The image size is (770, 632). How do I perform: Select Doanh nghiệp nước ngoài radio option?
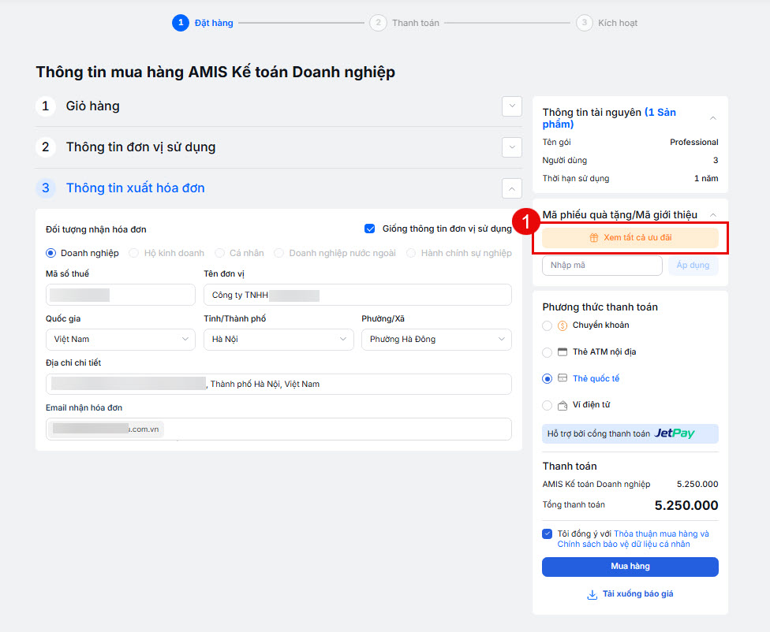pos(279,253)
